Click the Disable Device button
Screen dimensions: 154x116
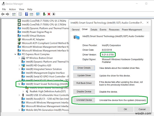tap(84, 92)
